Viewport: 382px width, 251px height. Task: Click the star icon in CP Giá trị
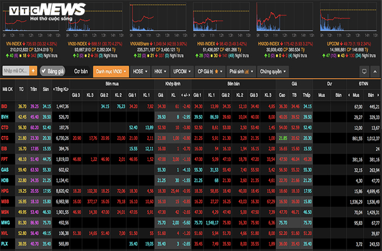216,71
